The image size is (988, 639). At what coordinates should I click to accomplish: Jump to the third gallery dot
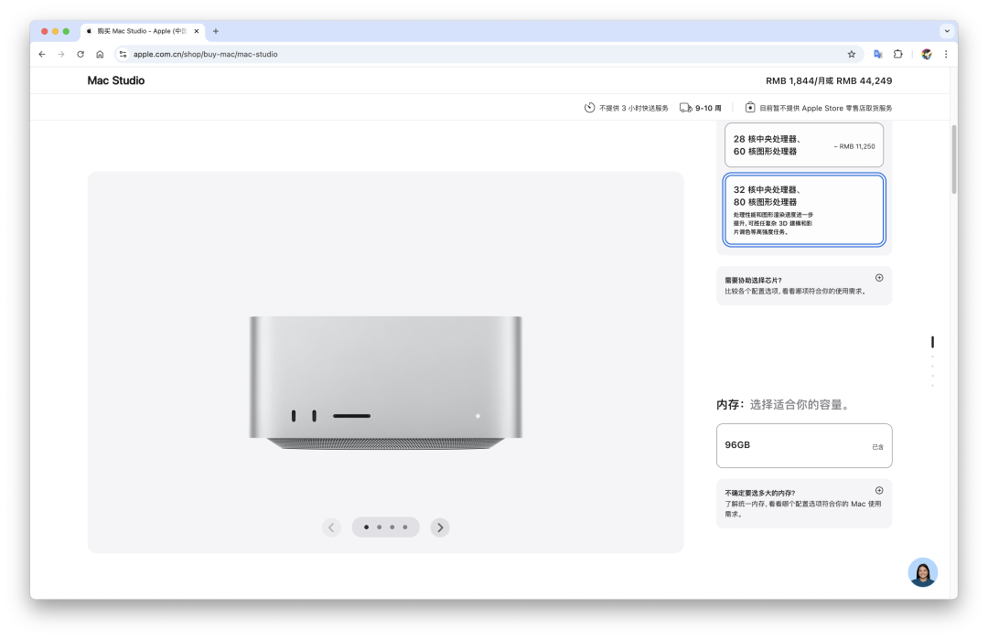392,527
